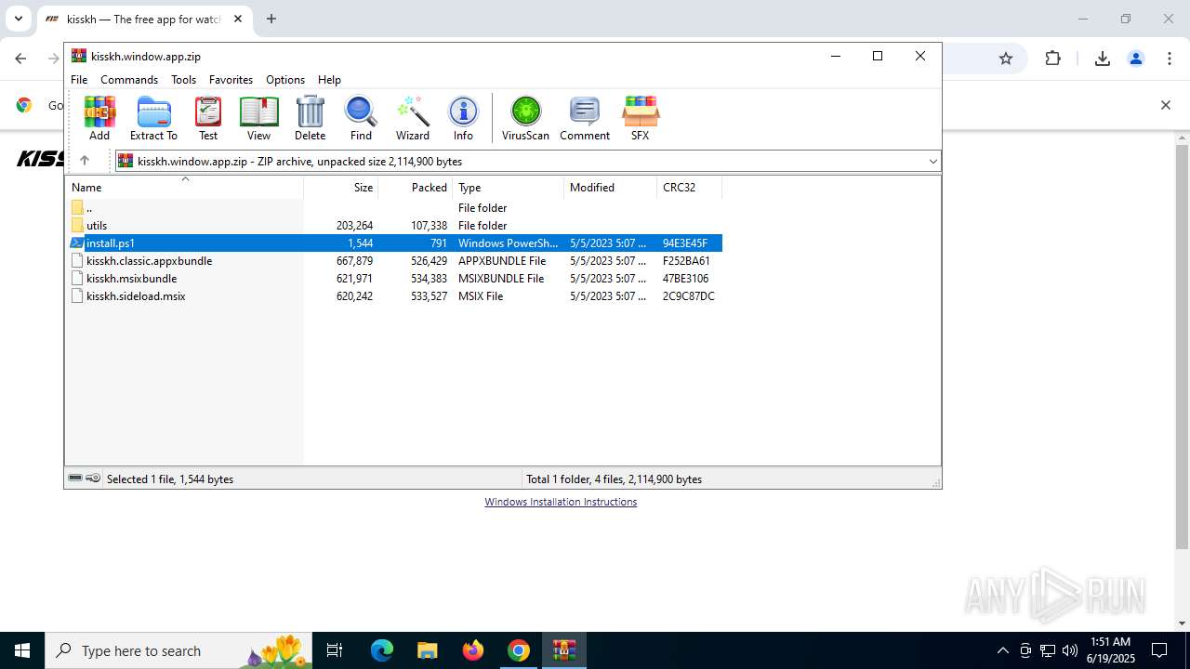Screen dimensions: 1190x669
Task: Click the Delete trash can icon
Action: pos(310,118)
